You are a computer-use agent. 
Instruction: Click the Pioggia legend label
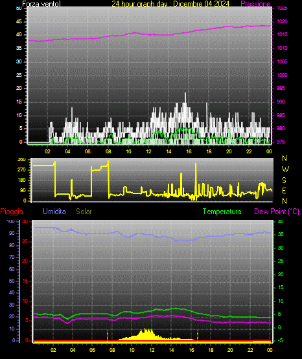point(12,212)
